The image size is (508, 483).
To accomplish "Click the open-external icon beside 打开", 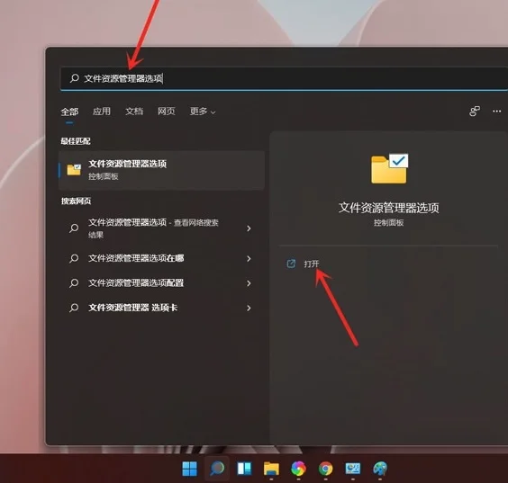I will 291,264.
